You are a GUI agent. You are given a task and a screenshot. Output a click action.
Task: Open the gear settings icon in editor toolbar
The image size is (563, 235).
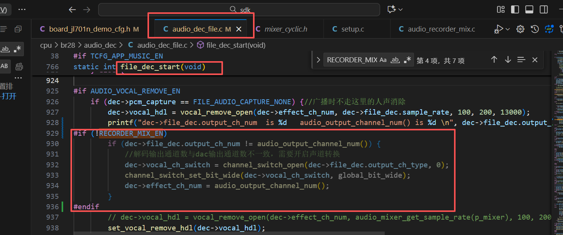520,29
